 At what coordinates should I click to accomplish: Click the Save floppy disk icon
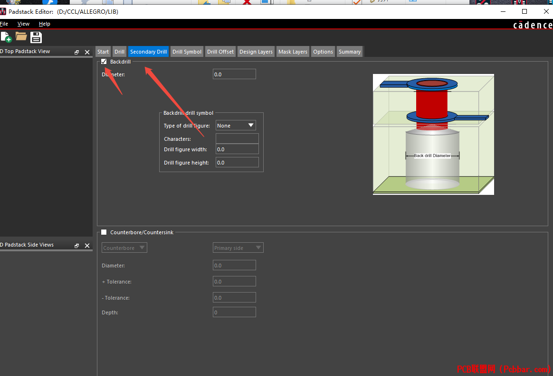tap(36, 37)
